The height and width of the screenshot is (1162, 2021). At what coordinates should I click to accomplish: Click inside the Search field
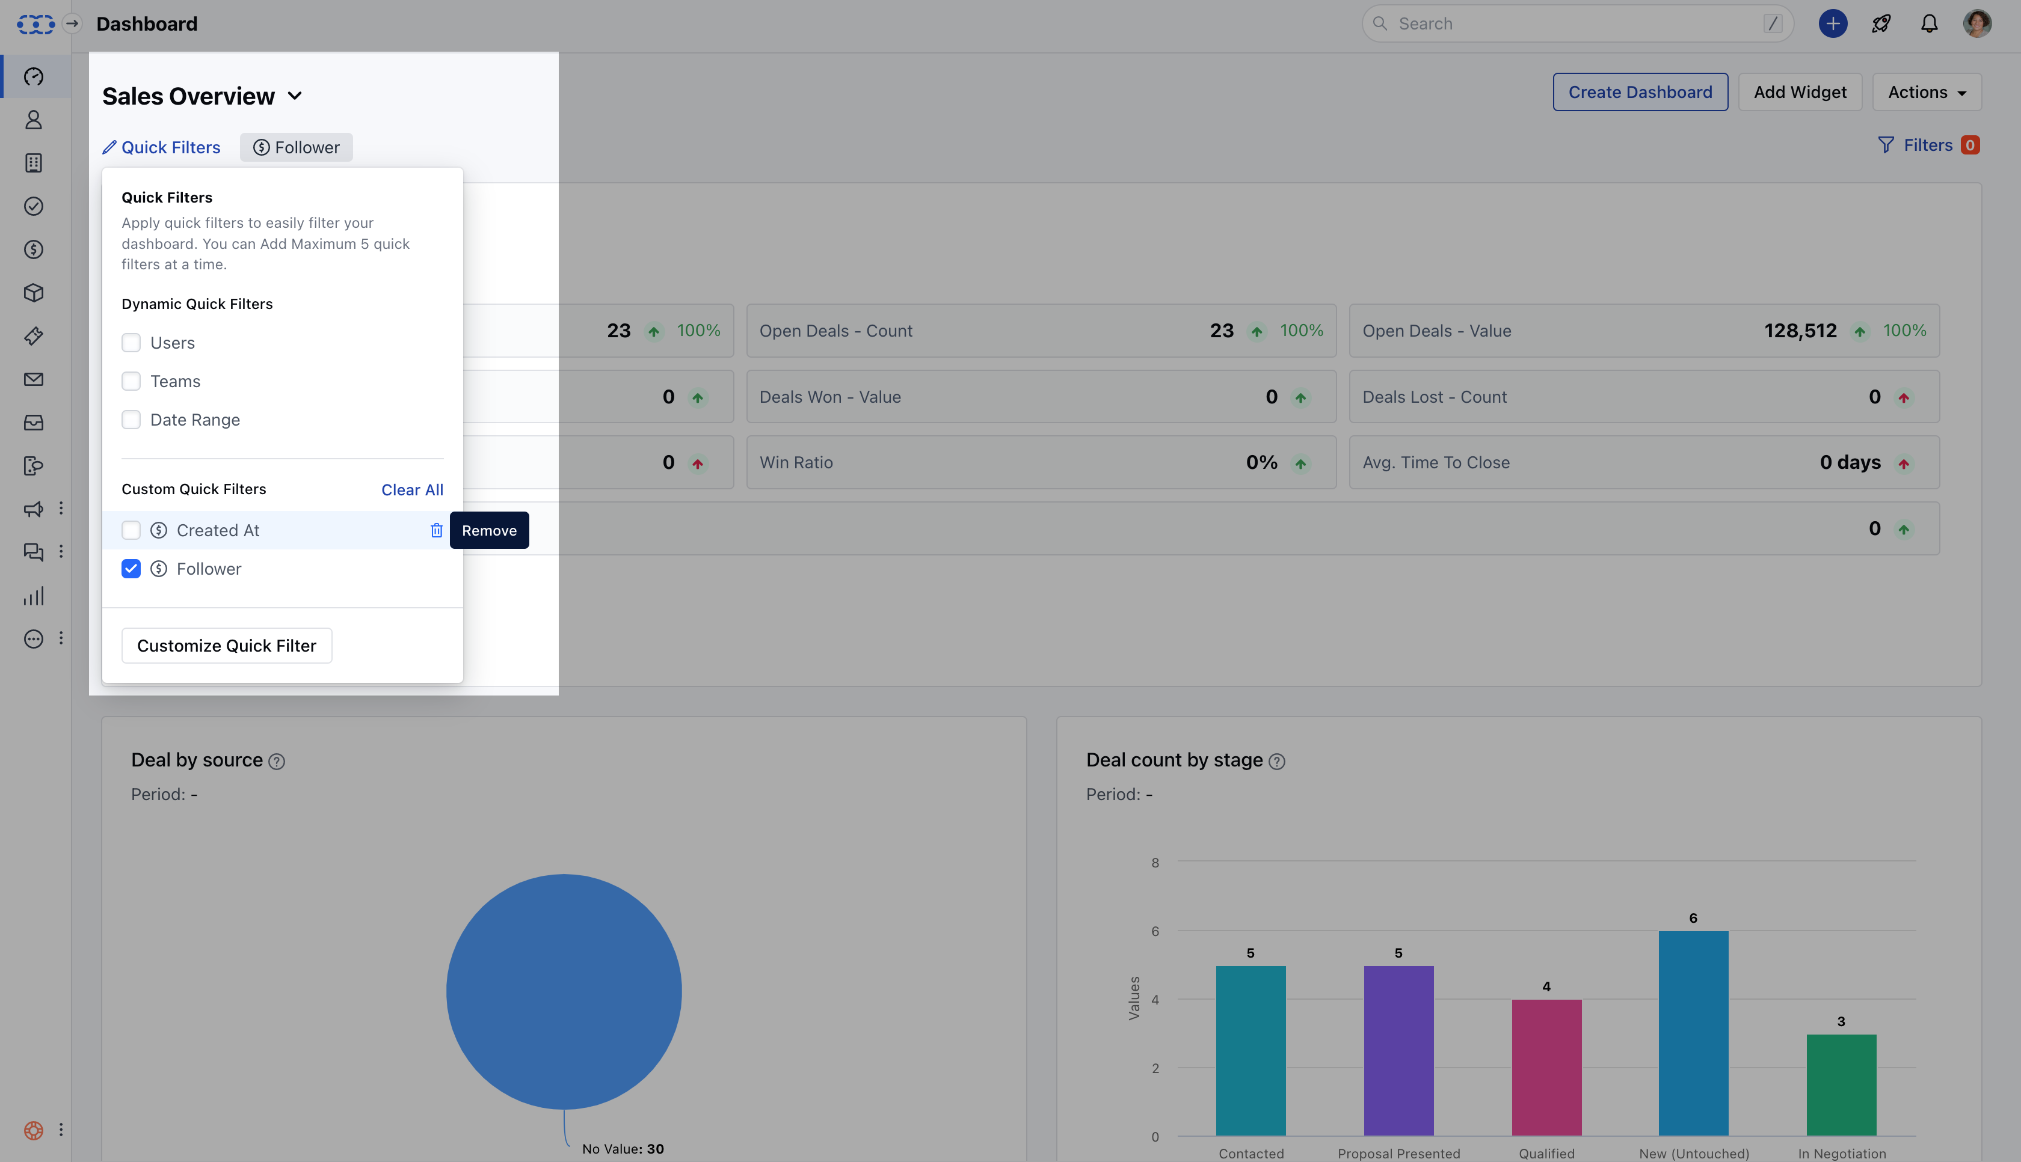pos(1577,23)
